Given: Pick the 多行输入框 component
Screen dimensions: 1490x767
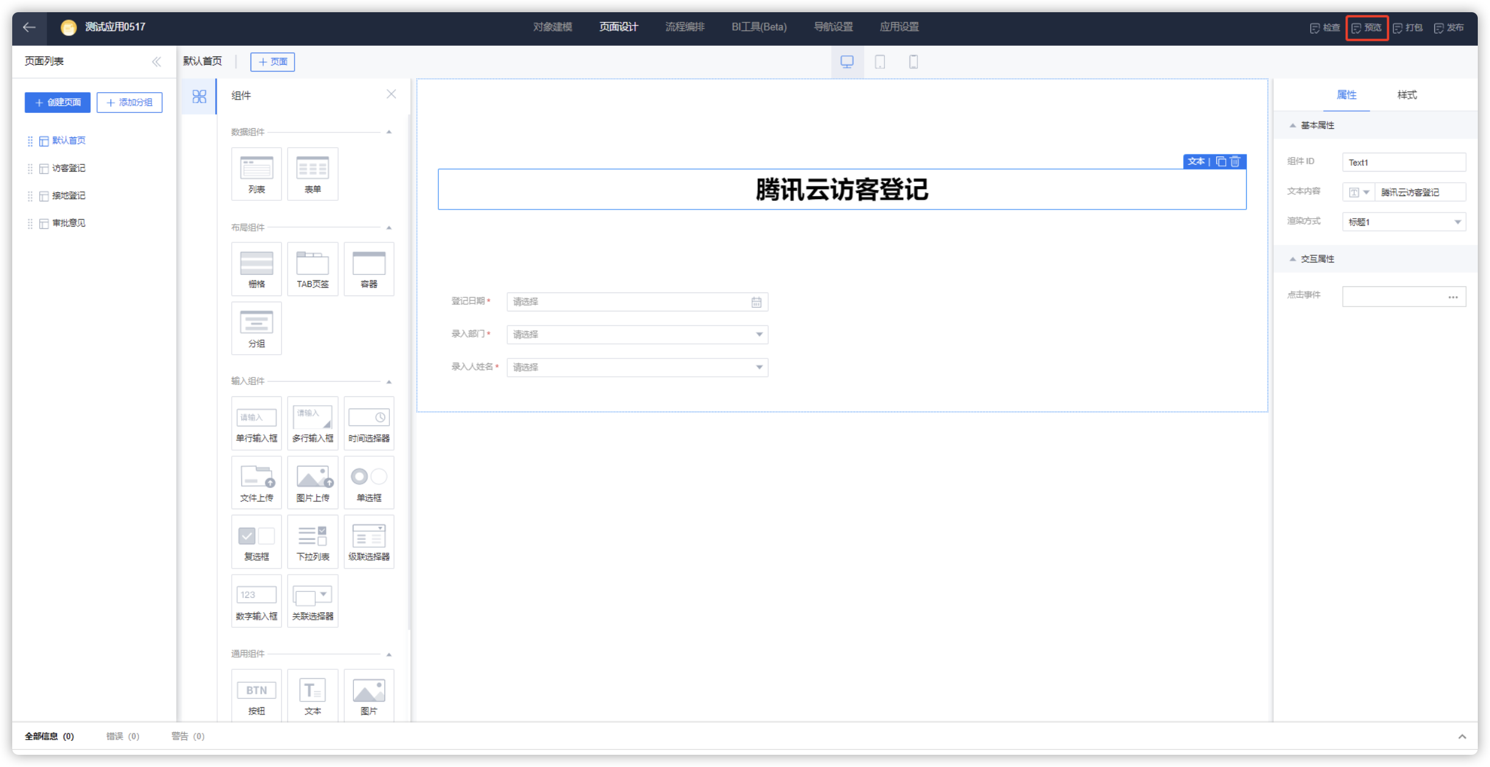Looking at the screenshot, I should coord(313,423).
